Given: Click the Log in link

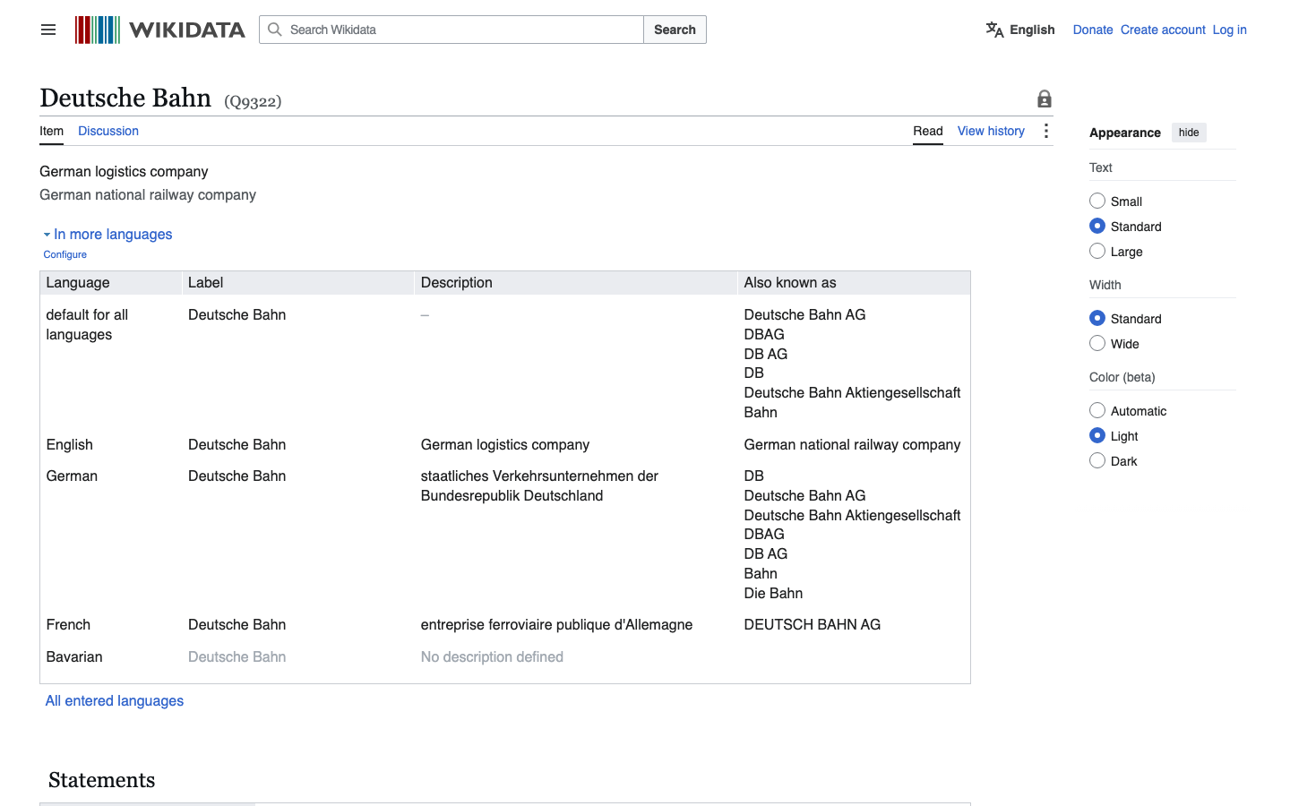Looking at the screenshot, I should pos(1229,30).
